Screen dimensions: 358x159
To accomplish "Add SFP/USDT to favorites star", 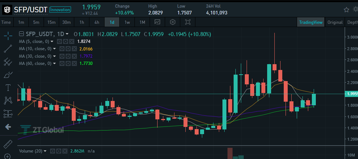I will pos(346,10).
